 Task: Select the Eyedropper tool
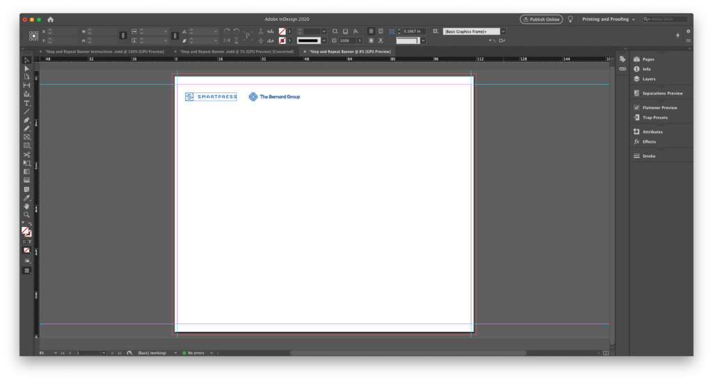pyautogui.click(x=26, y=198)
